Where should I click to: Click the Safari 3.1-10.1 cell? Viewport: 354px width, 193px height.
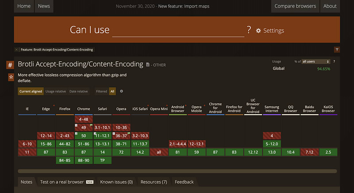(x=102, y=127)
